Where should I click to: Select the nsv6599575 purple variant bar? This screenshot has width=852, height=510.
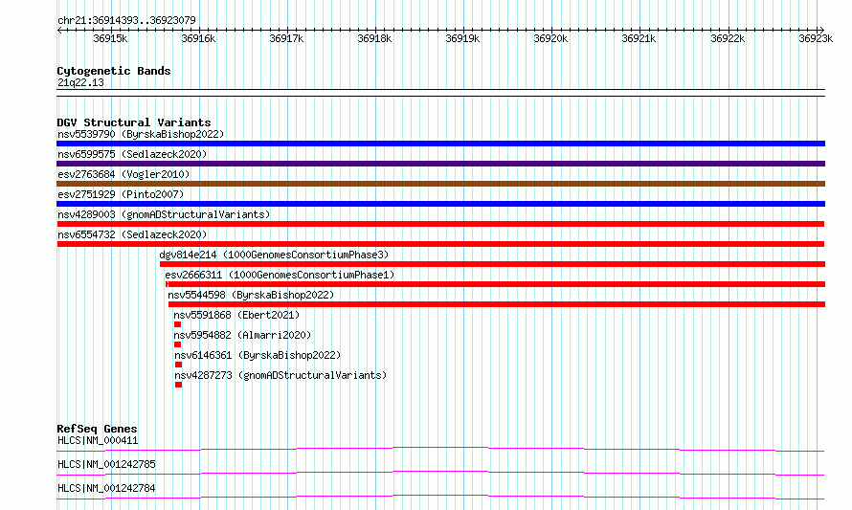coord(440,164)
